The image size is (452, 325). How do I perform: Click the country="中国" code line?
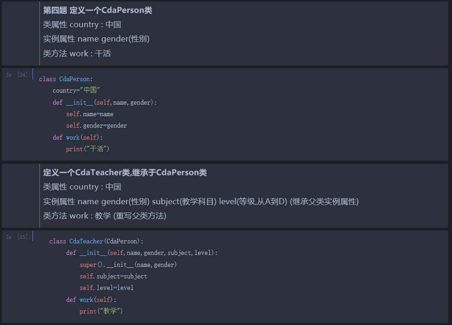[76, 91]
